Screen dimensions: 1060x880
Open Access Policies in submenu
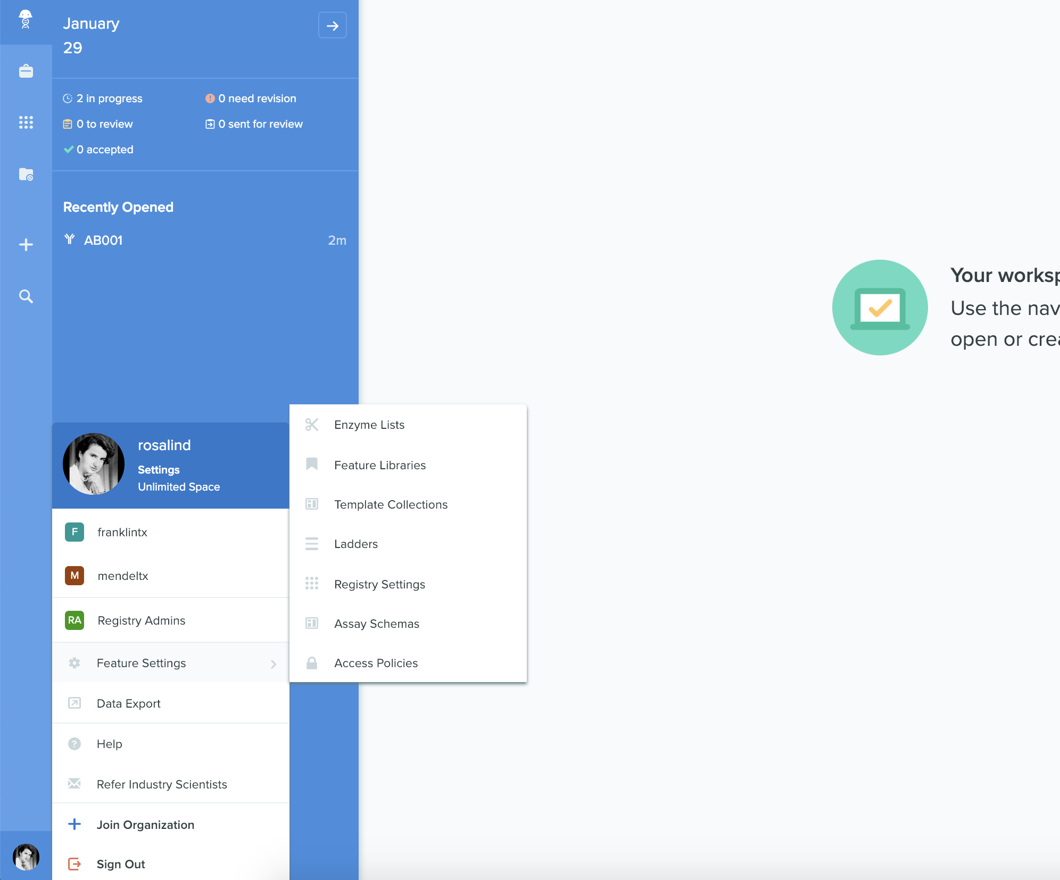coord(408,663)
